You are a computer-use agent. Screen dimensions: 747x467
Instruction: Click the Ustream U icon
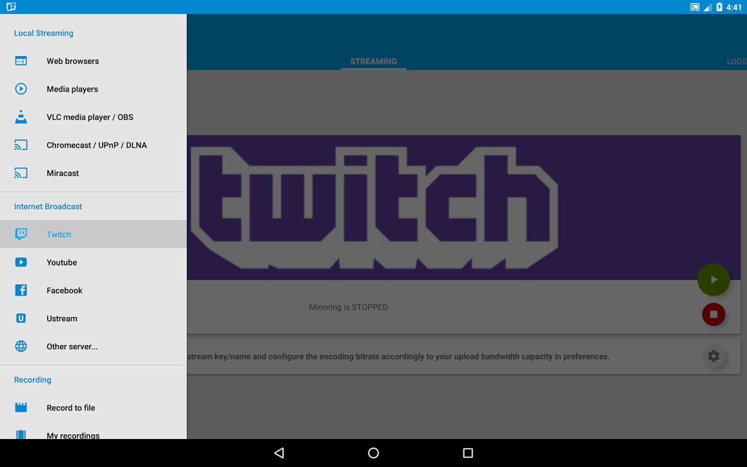21,319
